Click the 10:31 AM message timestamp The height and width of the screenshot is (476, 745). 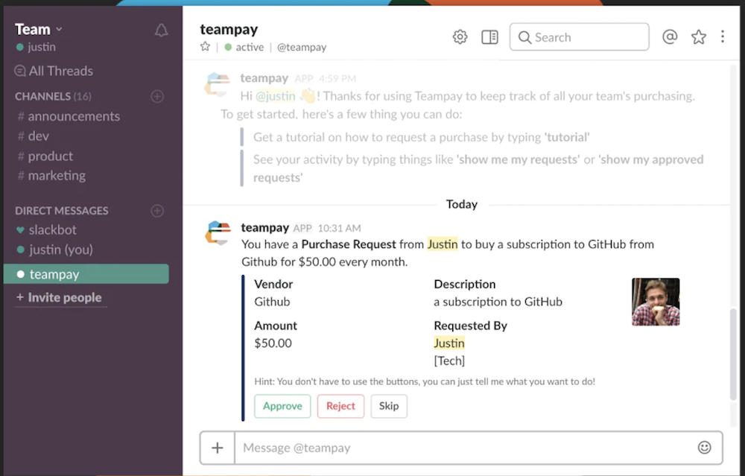[x=339, y=229]
